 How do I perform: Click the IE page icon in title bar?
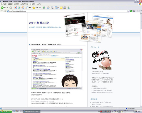pyautogui.click(x=1, y=1)
